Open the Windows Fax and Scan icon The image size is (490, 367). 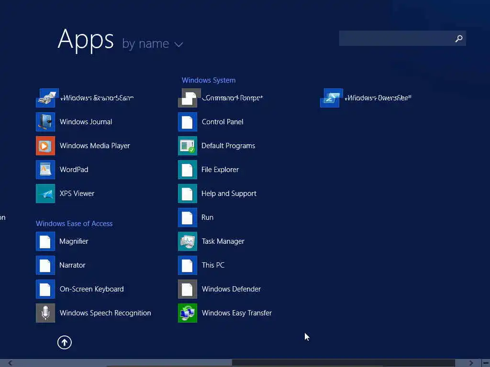click(47, 98)
